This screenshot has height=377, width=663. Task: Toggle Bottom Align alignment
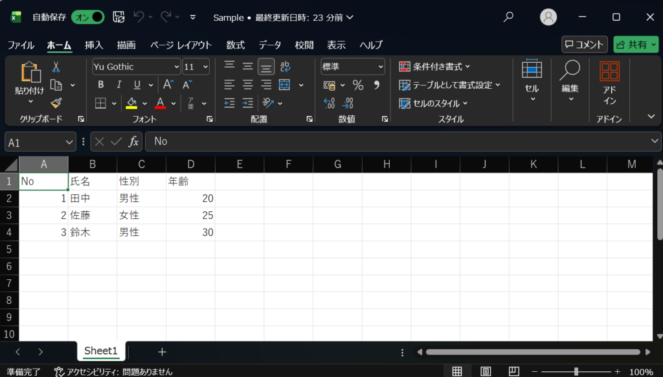pos(266,67)
